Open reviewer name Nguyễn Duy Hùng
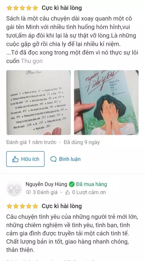The width and height of the screenshot is (145, 261). [46, 184]
